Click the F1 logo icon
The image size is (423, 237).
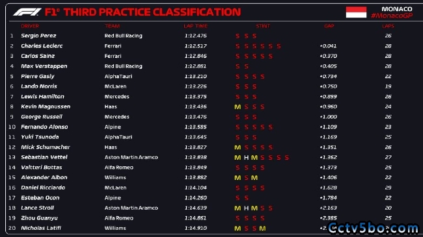27,12
